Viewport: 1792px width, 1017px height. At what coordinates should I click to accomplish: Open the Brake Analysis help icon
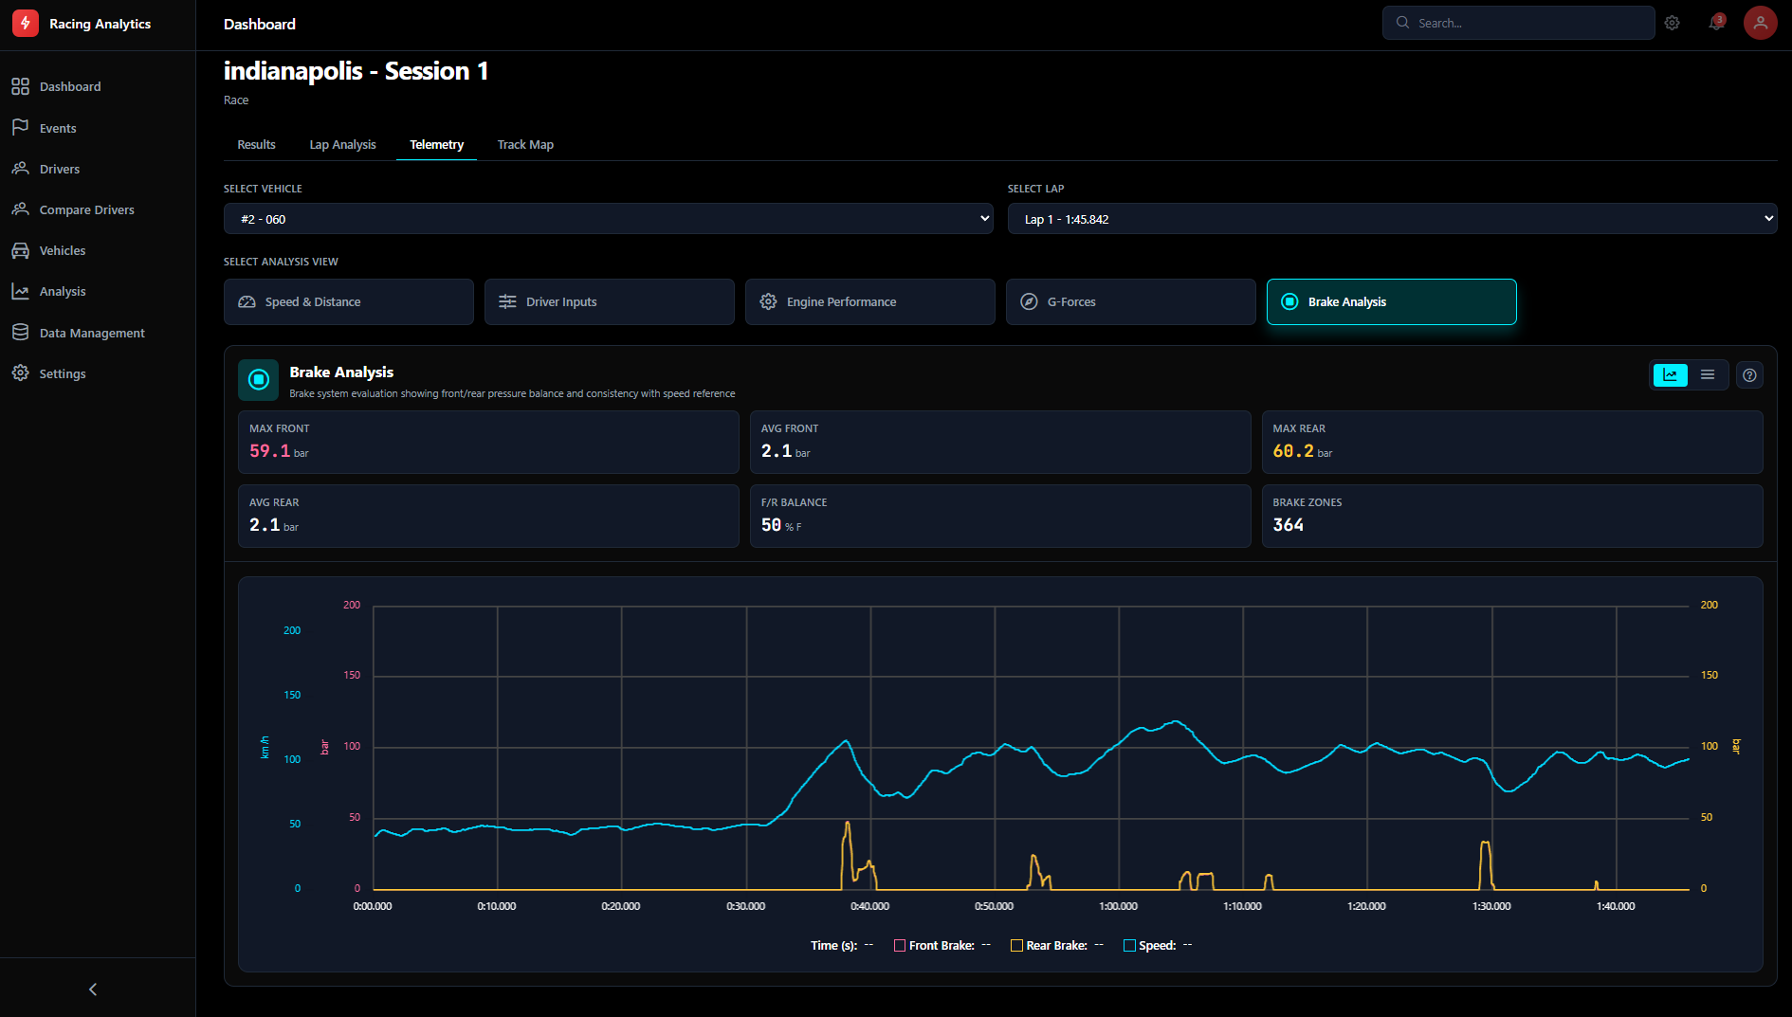[x=1749, y=374]
